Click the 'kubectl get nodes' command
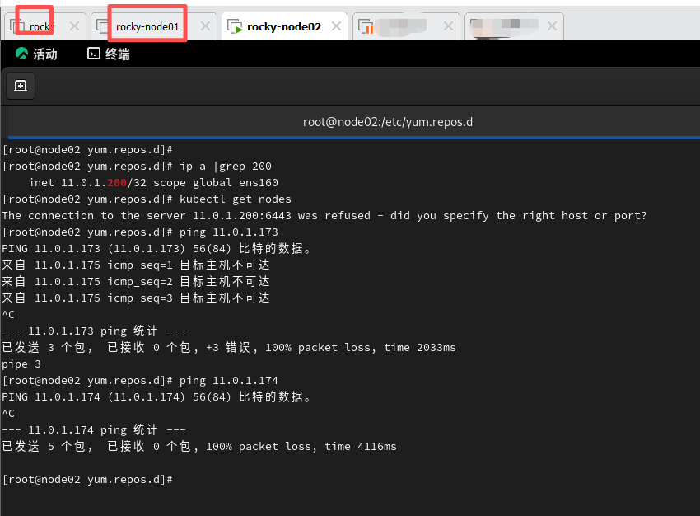This screenshot has width=700, height=516. 236,199
